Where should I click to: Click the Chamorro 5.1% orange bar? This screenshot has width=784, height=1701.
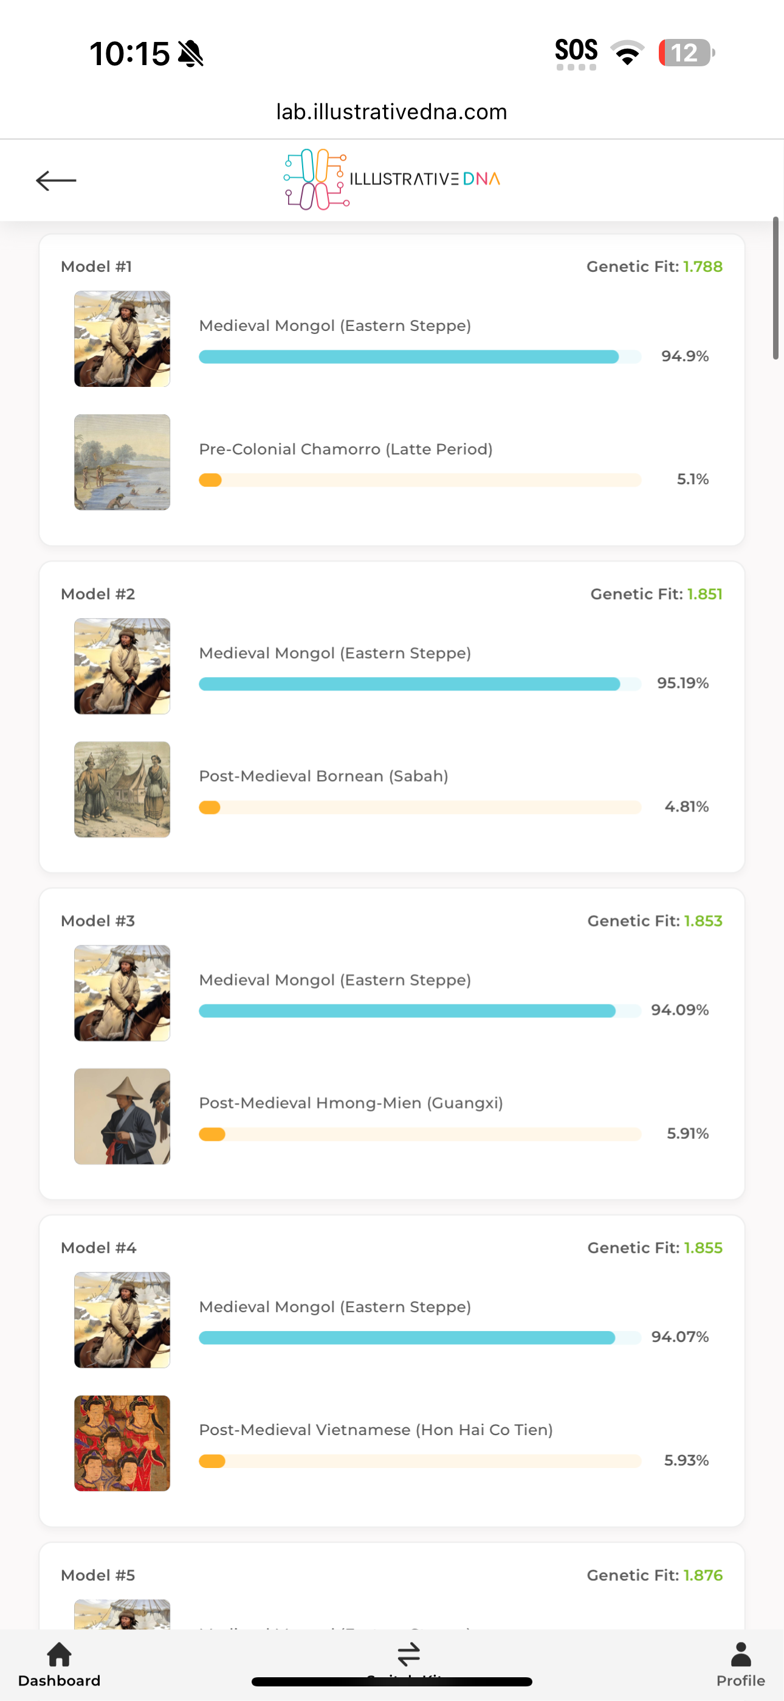(210, 480)
